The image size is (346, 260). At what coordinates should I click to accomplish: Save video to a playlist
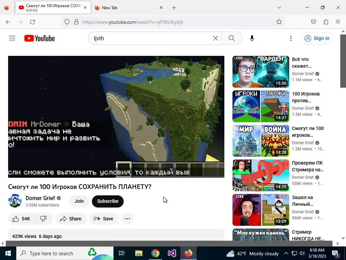[x=103, y=219]
